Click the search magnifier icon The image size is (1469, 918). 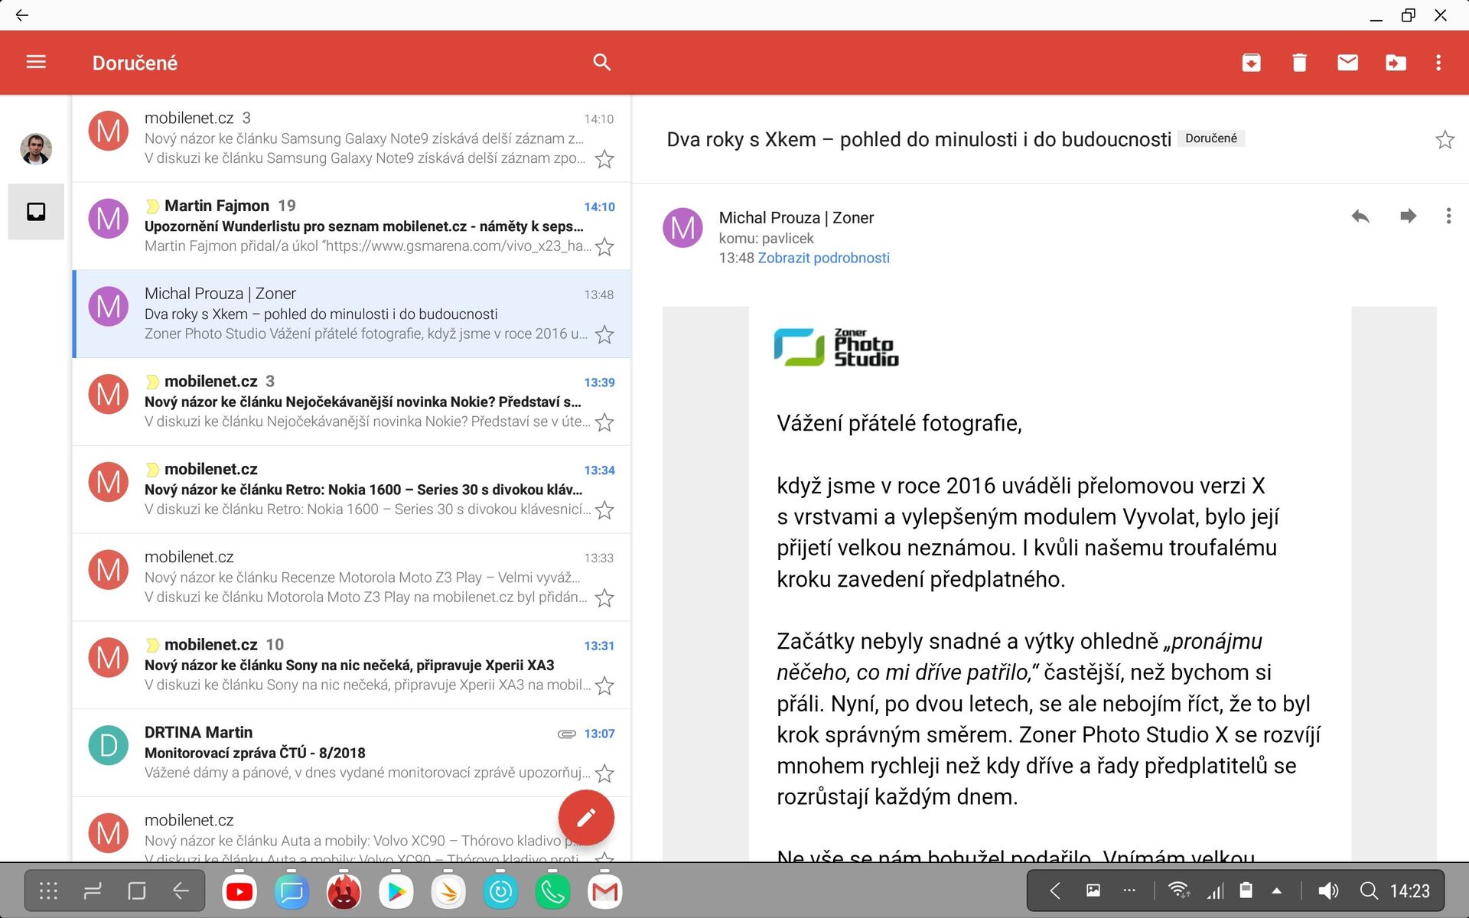point(602,62)
